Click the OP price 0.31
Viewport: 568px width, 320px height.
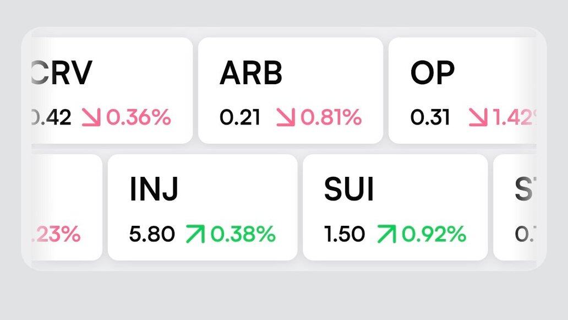tap(430, 117)
